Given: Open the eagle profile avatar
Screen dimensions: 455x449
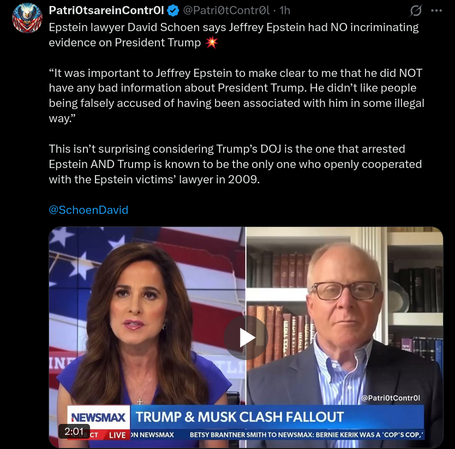Looking at the screenshot, I should click(x=27, y=17).
